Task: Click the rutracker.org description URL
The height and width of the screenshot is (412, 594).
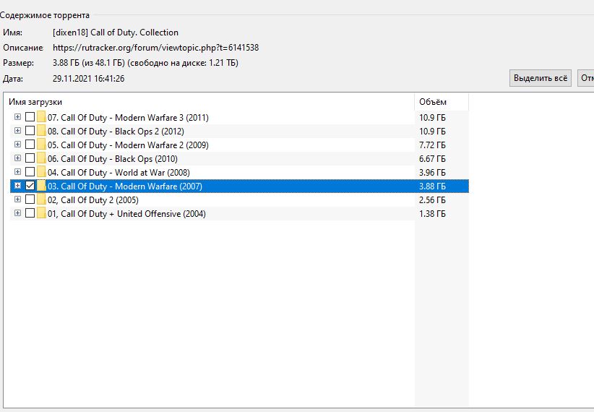Action: point(155,48)
